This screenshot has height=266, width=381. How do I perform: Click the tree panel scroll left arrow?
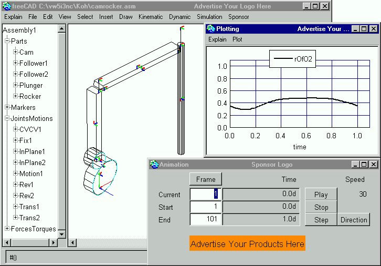(7, 242)
